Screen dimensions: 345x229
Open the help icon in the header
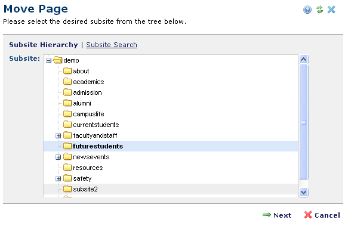[x=307, y=10]
